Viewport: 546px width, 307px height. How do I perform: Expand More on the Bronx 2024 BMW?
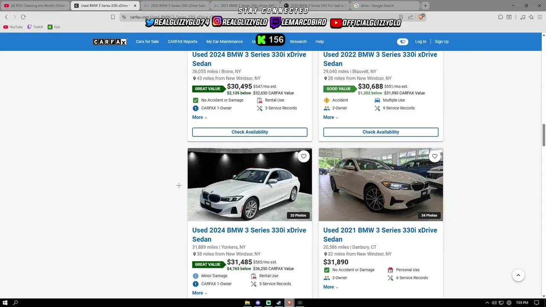[x=200, y=117]
